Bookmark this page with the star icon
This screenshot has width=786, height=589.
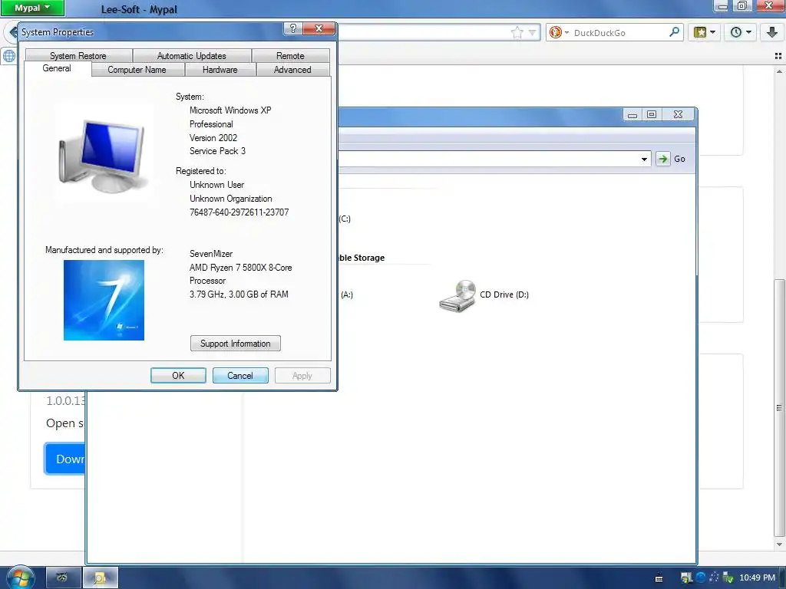[517, 32]
